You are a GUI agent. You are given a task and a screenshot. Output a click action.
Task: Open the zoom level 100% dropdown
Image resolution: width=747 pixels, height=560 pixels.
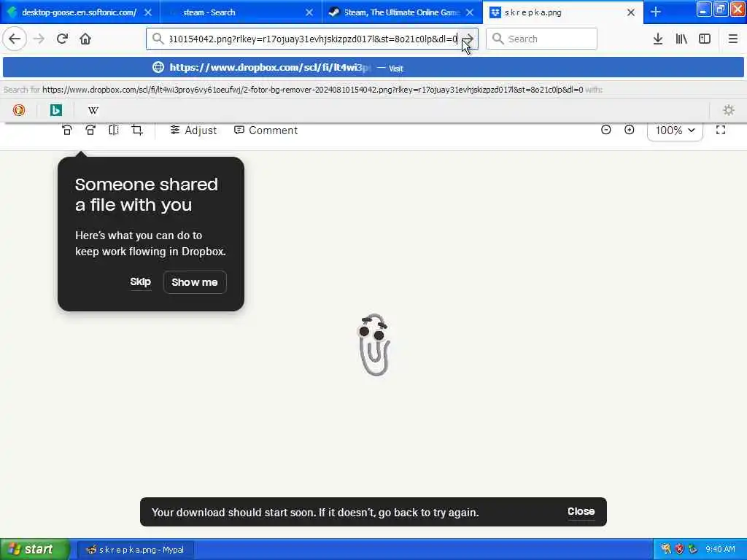pos(675,131)
